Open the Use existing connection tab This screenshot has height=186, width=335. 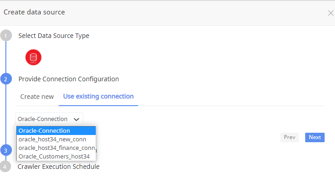point(98,96)
